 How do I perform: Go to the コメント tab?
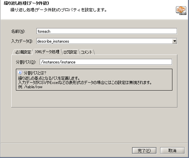(87, 52)
